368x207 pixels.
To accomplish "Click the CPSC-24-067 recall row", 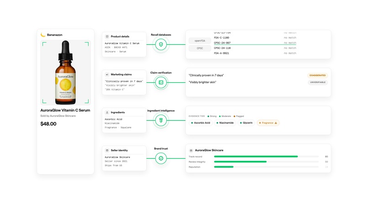I will click(255, 43).
